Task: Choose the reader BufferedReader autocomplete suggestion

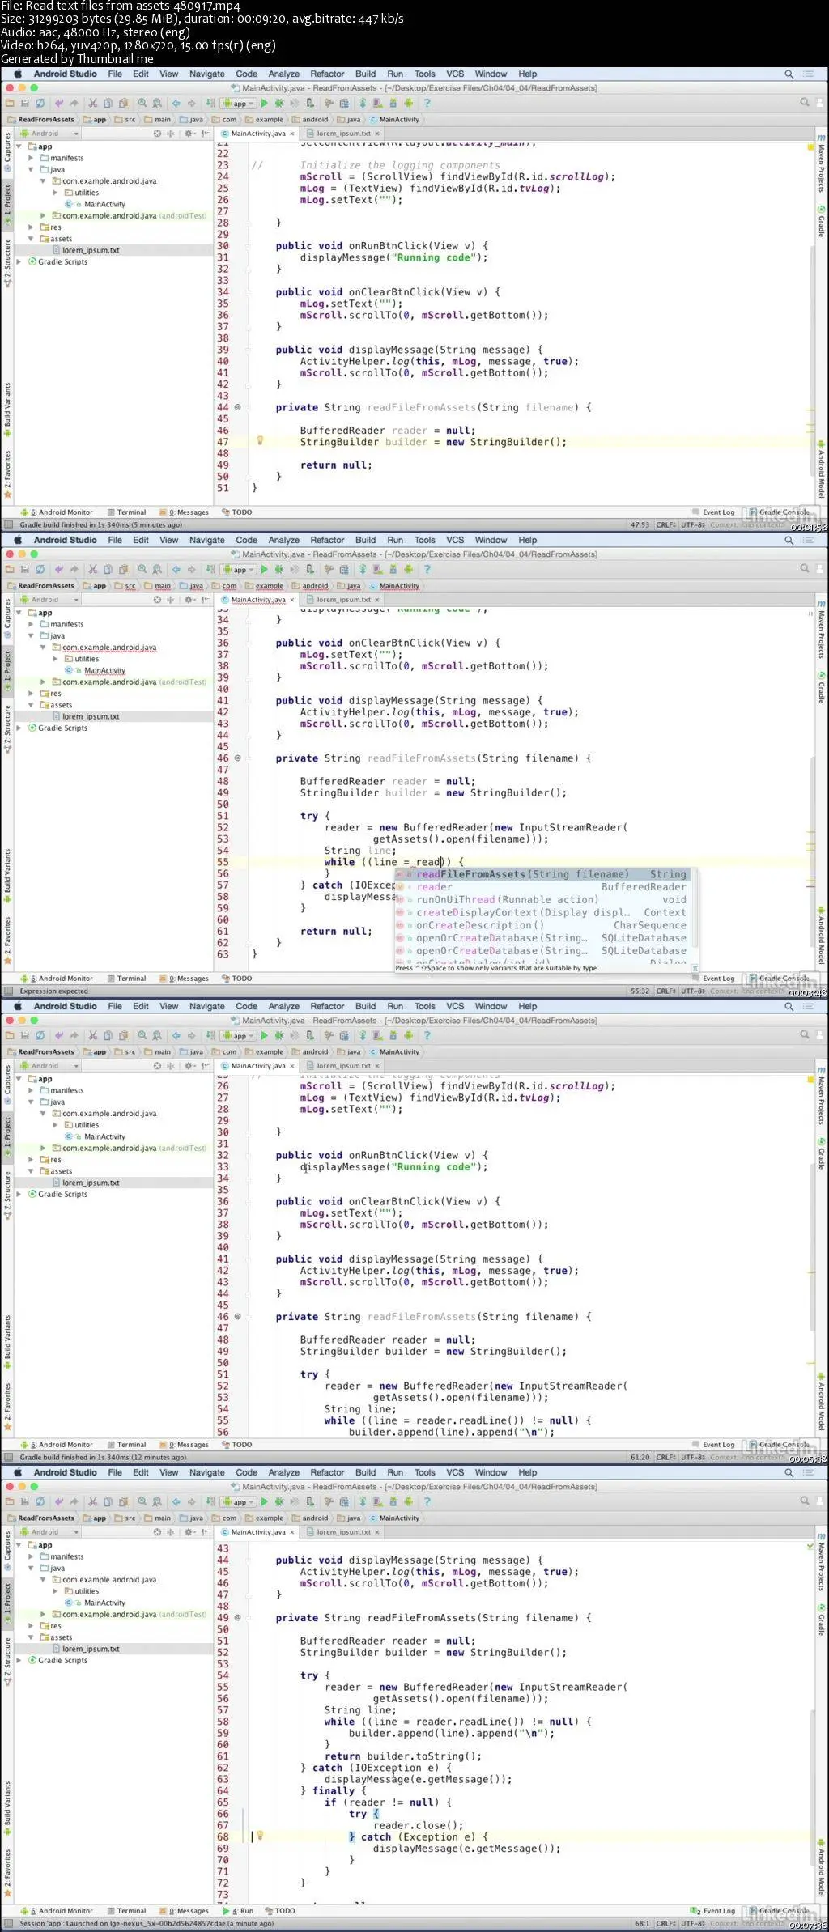Action: click(542, 887)
